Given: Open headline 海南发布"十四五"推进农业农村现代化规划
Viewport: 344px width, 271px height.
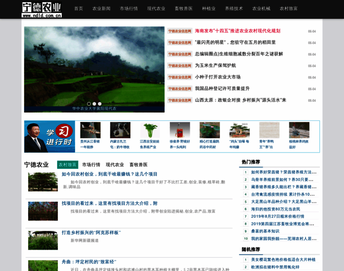Looking at the screenshot, I should point(238,31).
